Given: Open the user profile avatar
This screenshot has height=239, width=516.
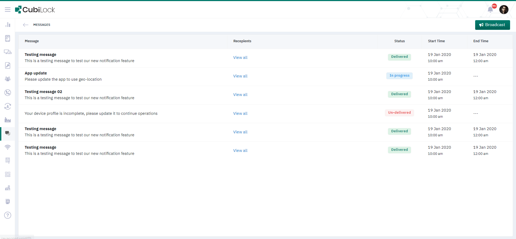Looking at the screenshot, I should [504, 10].
